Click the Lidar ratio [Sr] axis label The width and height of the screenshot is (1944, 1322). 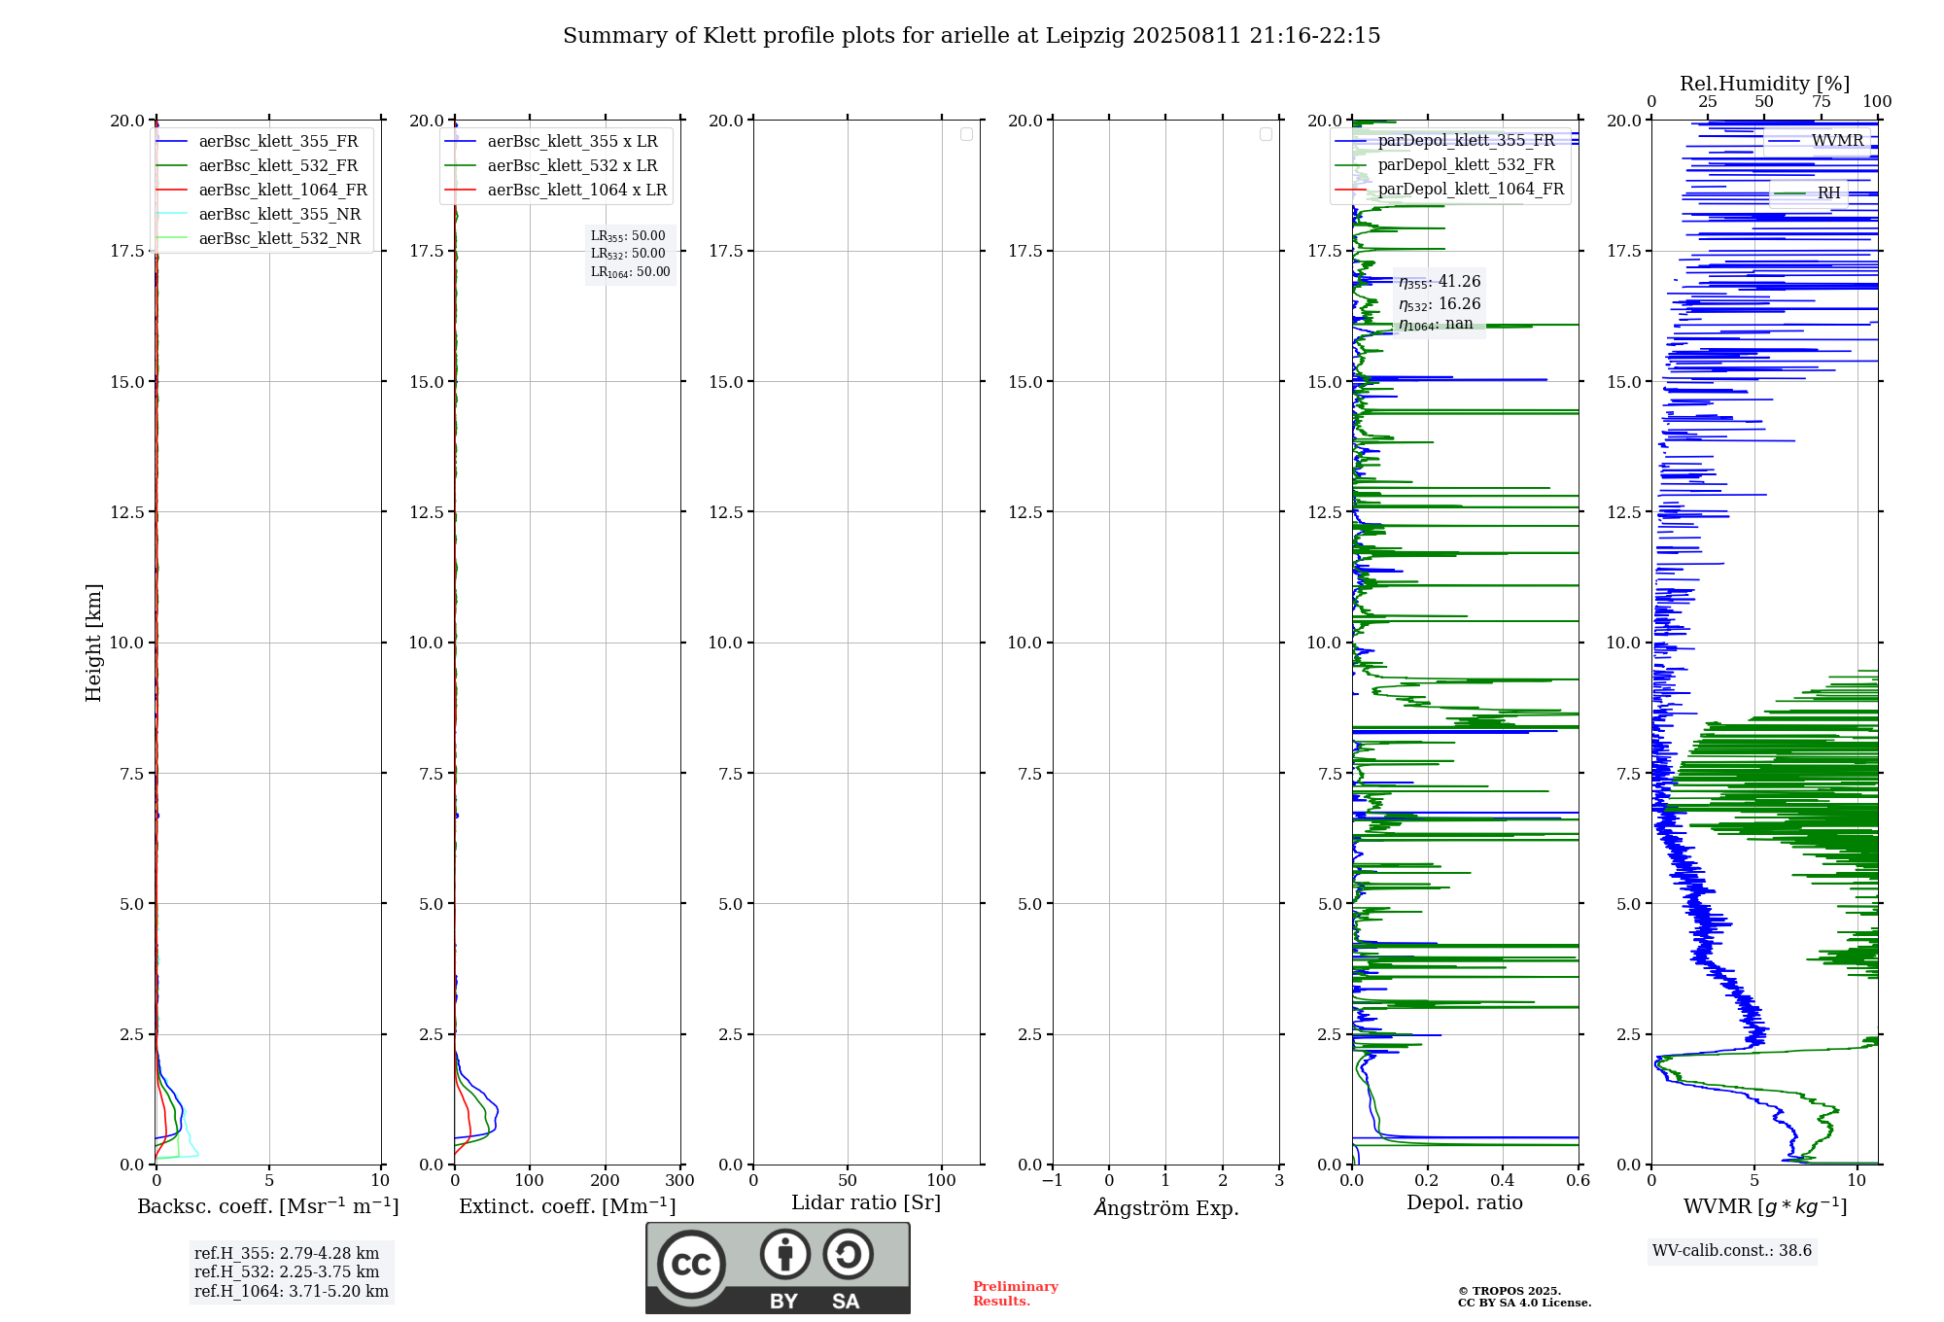tap(866, 1203)
